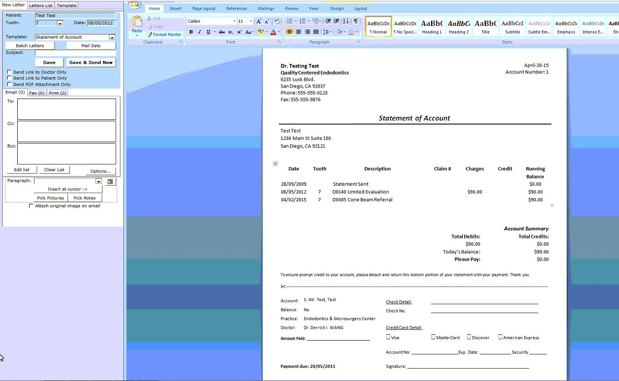Switch to the Letters List tab

pyautogui.click(x=40, y=5)
